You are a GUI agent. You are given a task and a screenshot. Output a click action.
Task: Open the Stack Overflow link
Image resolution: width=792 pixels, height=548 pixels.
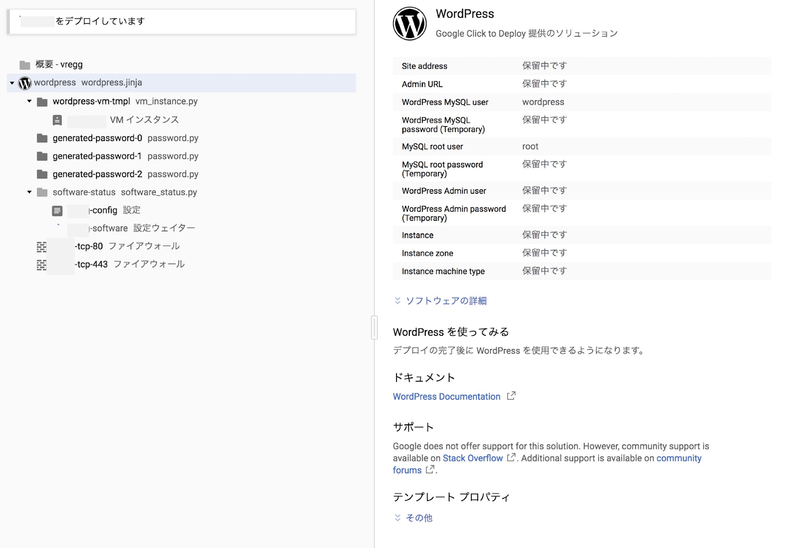(x=473, y=458)
